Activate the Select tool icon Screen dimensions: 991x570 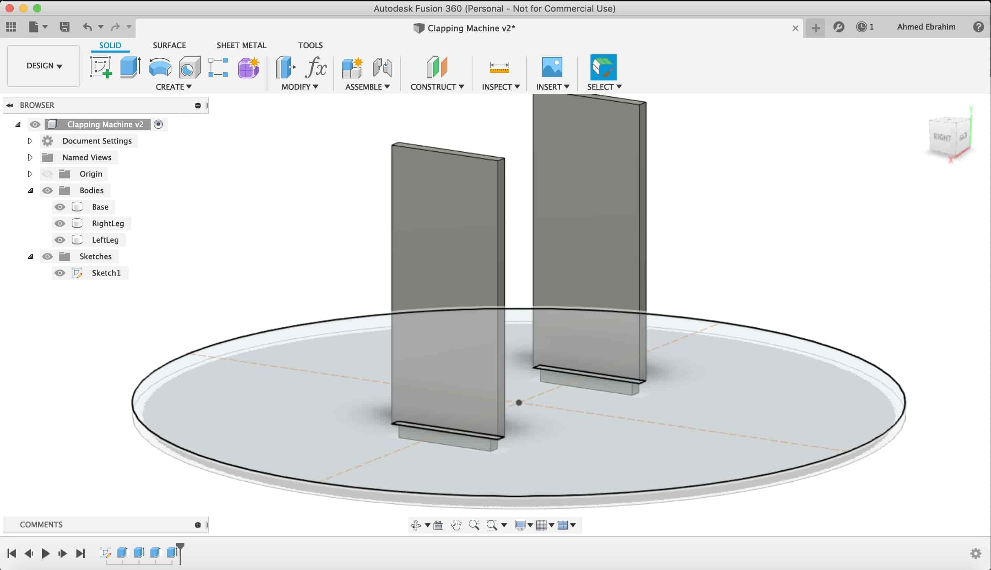click(603, 67)
